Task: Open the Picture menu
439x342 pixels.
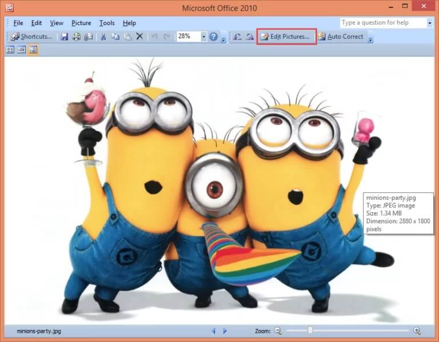Action: [81, 23]
